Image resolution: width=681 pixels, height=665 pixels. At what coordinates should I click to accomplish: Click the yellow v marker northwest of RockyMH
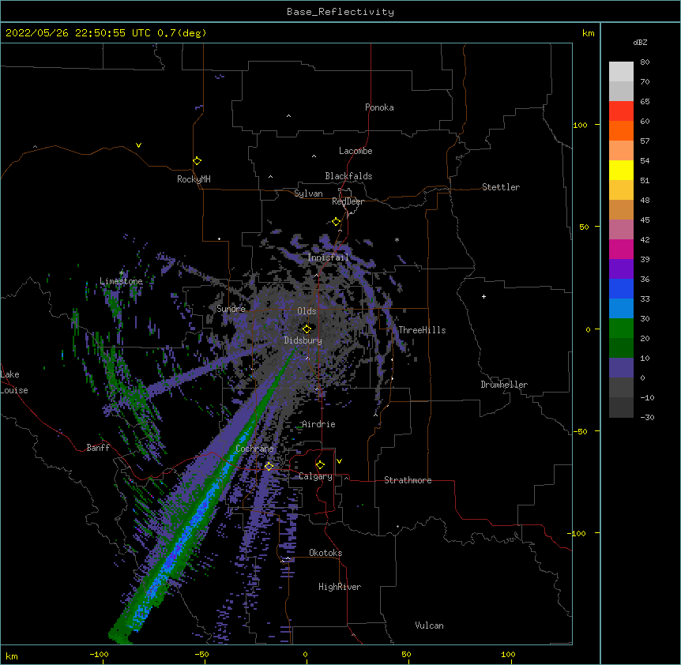click(x=138, y=145)
